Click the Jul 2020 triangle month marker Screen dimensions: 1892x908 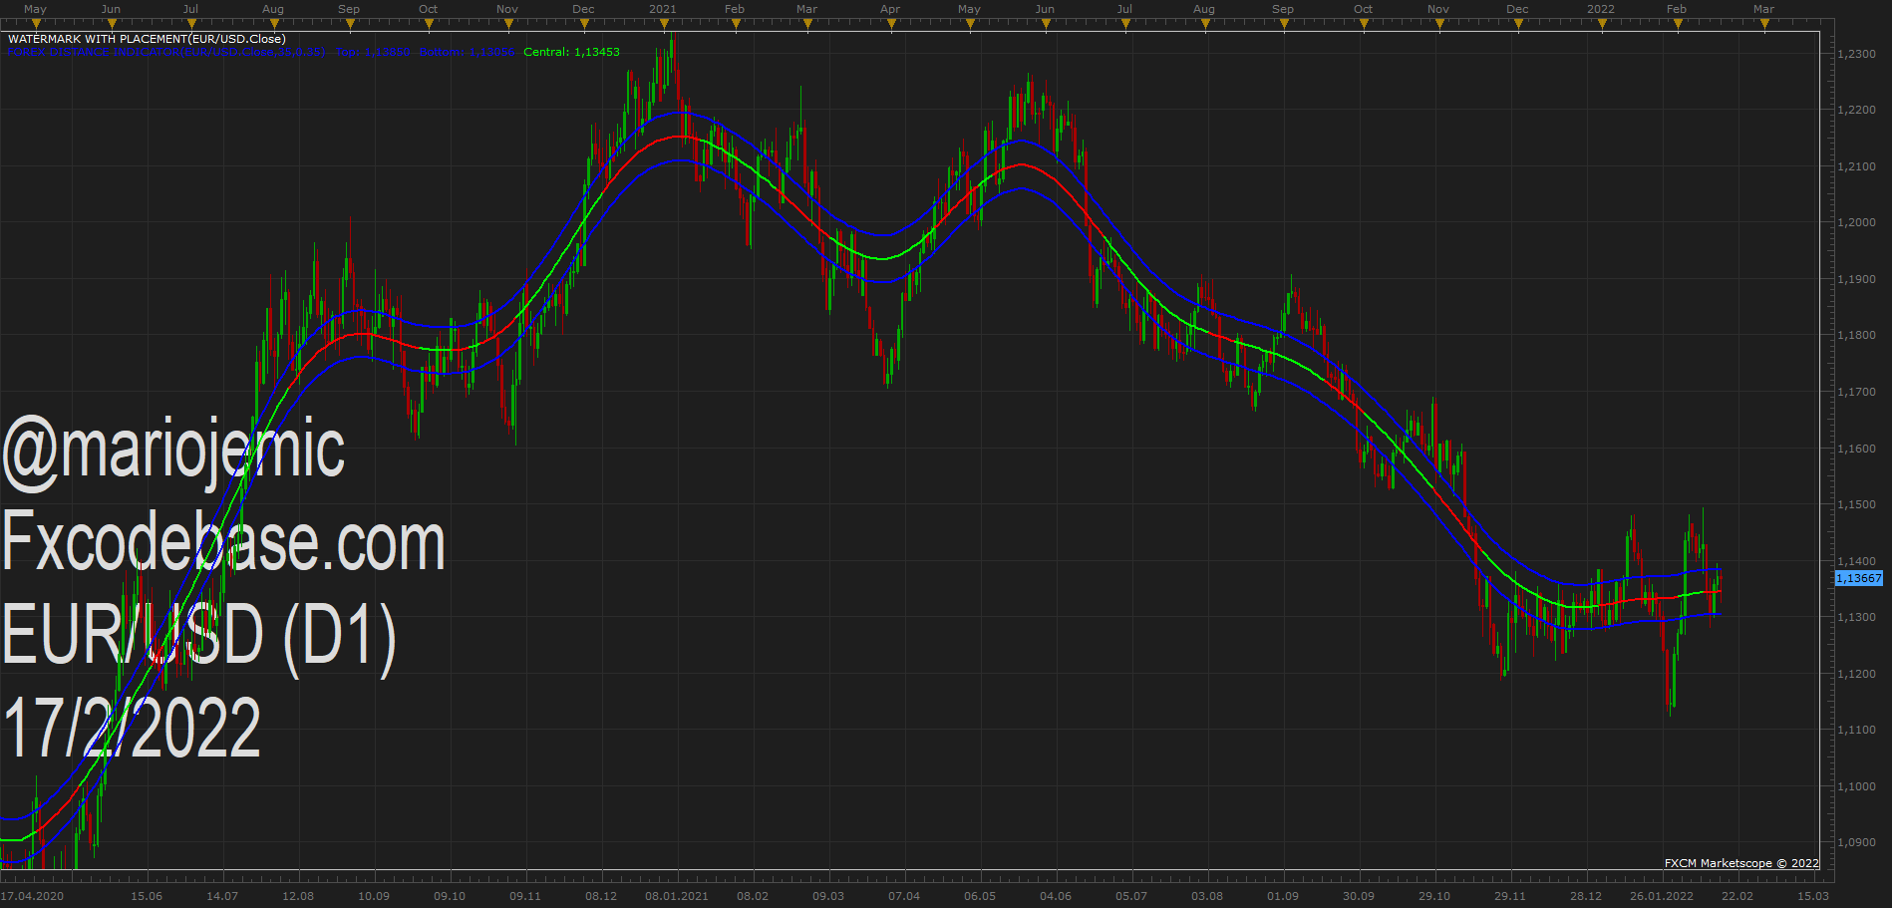coord(191,24)
